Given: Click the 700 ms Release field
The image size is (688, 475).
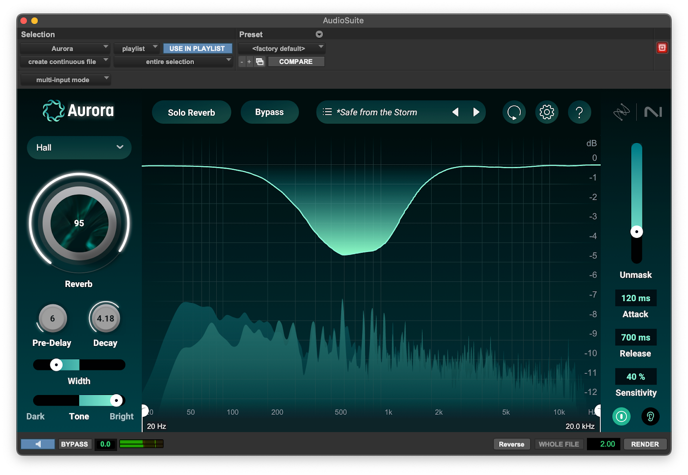Looking at the screenshot, I should (636, 337).
